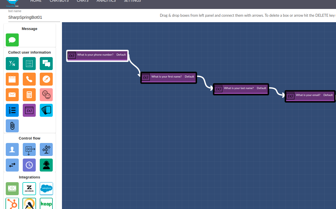The width and height of the screenshot is (336, 209).
Task: Choose the multiple choice list block
Action: (x=29, y=63)
